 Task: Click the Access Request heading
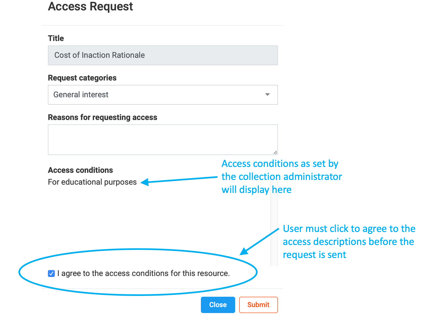(90, 7)
